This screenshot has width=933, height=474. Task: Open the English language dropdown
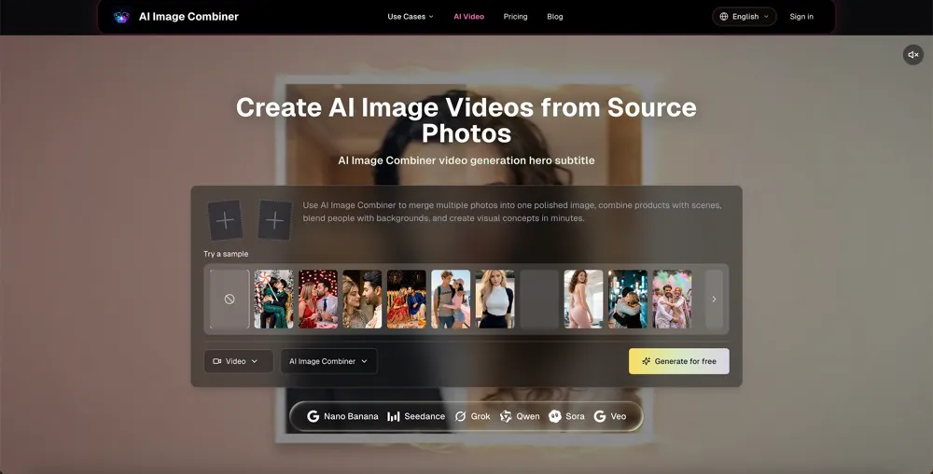[744, 17]
